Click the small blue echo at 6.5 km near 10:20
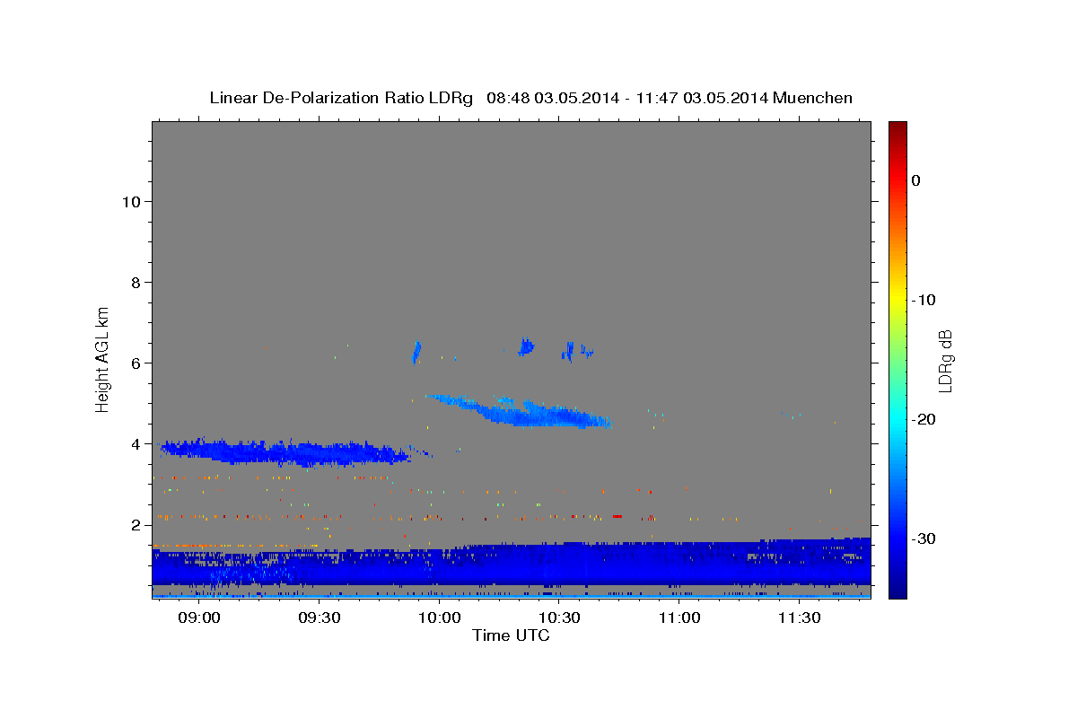 click(x=526, y=346)
